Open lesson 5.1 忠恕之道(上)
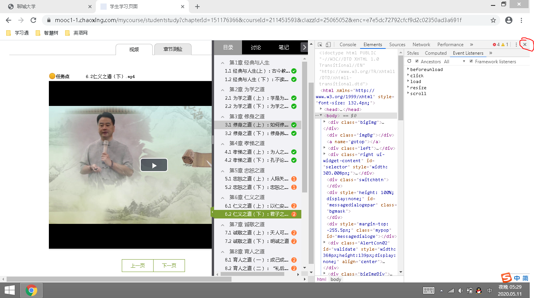This screenshot has width=534, height=298. point(257,179)
